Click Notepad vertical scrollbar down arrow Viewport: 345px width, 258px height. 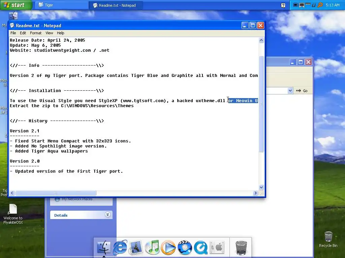261,187
